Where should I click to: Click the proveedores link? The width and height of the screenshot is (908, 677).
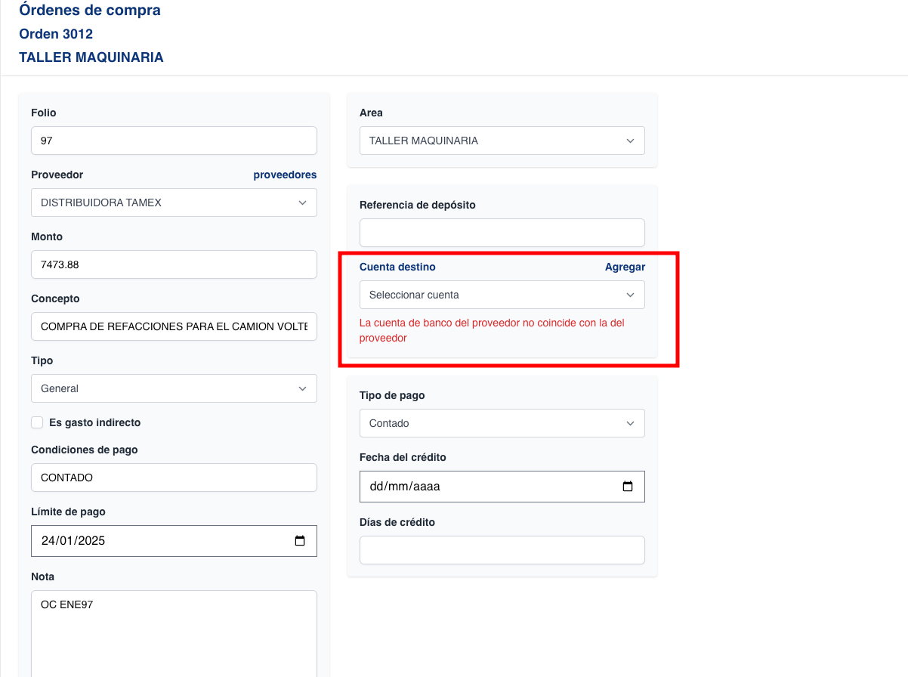[x=285, y=175]
